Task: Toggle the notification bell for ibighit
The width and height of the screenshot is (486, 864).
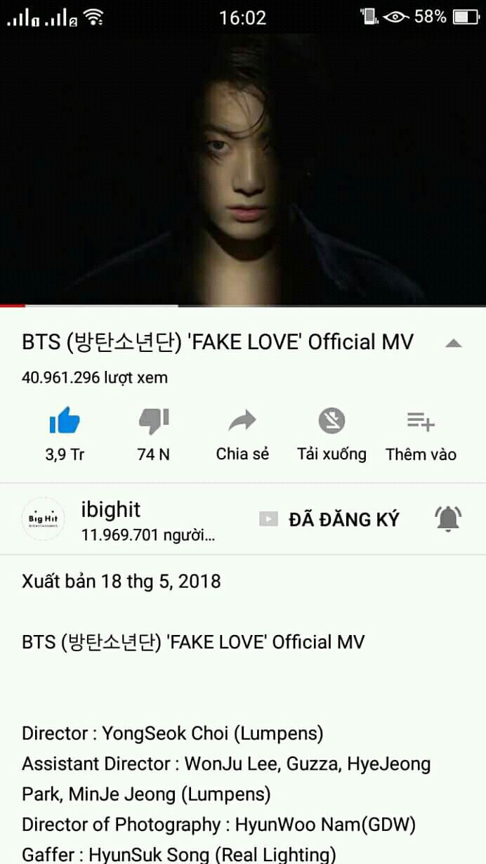Action: (x=448, y=519)
